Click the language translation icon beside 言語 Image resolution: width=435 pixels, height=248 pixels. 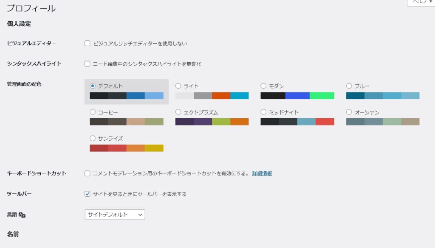(x=23, y=215)
